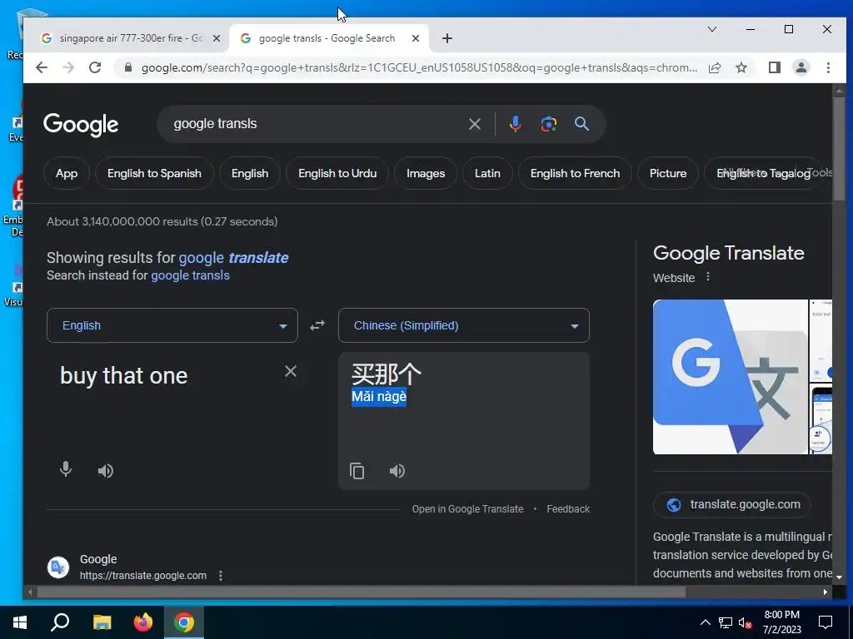Switch to Images results
Image resolution: width=853 pixels, height=639 pixels.
click(426, 173)
